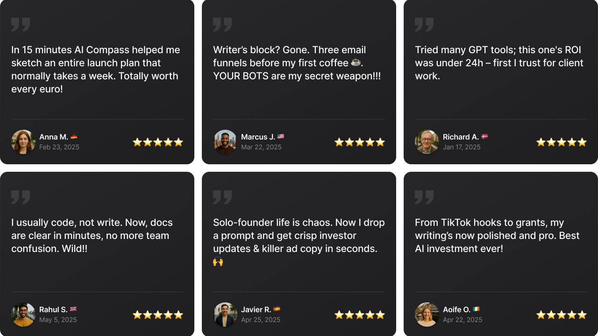
Task: Click the date Apr 25, 2025
Action: [x=261, y=320]
